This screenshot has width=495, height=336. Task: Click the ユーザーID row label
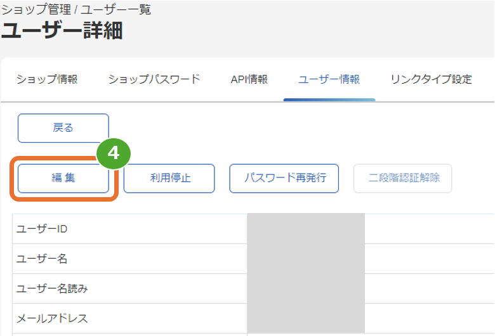(x=42, y=229)
